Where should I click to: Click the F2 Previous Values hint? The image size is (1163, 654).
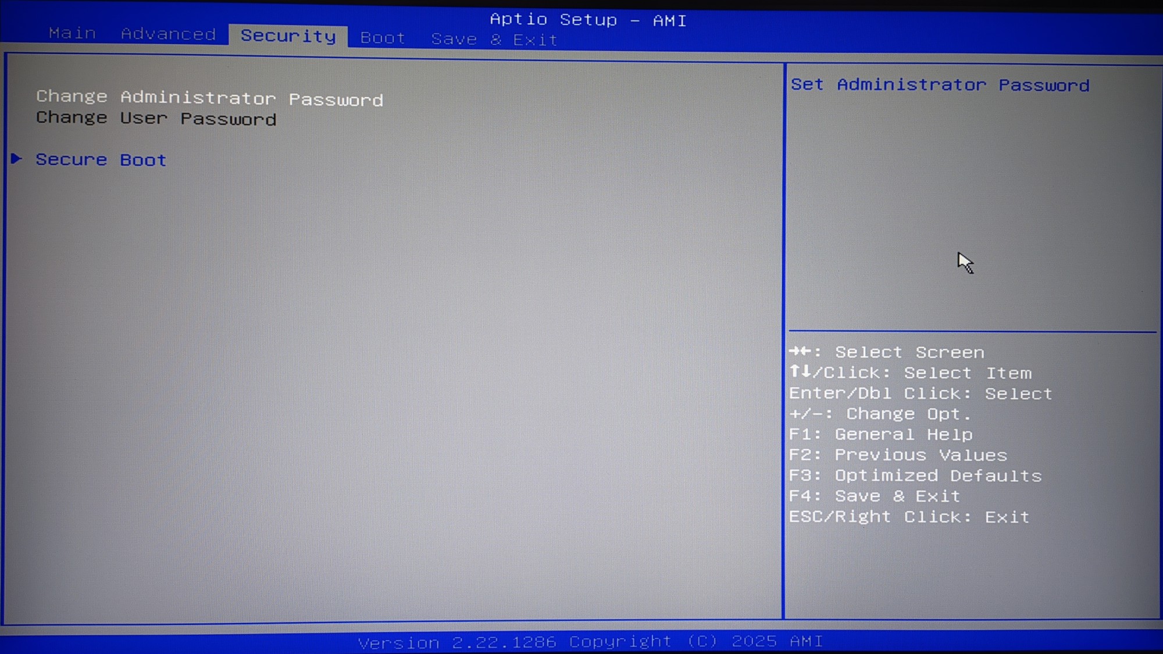[x=898, y=455]
